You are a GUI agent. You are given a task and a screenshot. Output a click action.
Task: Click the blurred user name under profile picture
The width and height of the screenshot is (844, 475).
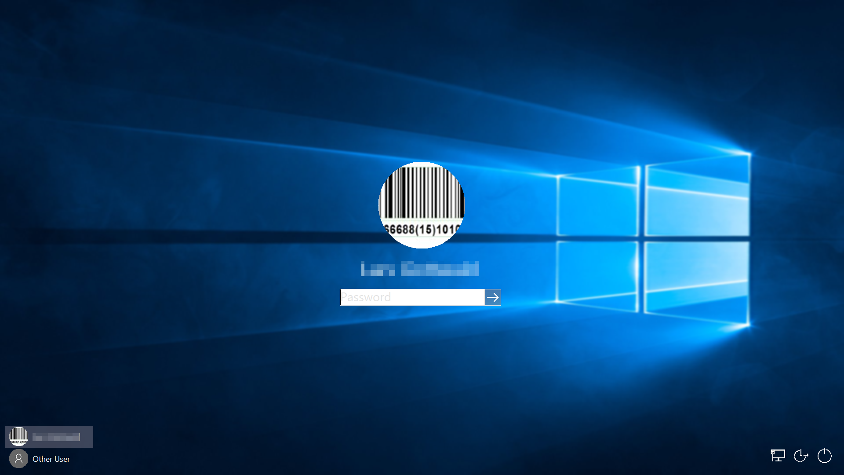point(420,268)
